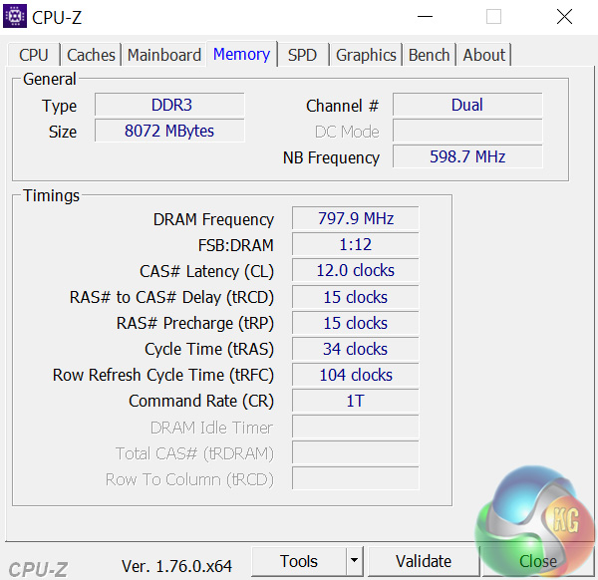598x580 pixels.
Task: Click the Command Rate (CR) label
Action: [201, 402]
